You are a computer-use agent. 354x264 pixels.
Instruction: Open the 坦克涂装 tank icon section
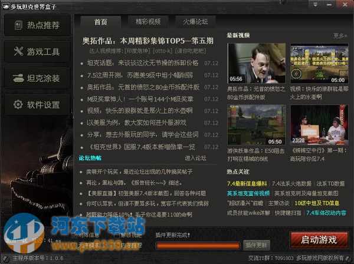(x=37, y=78)
